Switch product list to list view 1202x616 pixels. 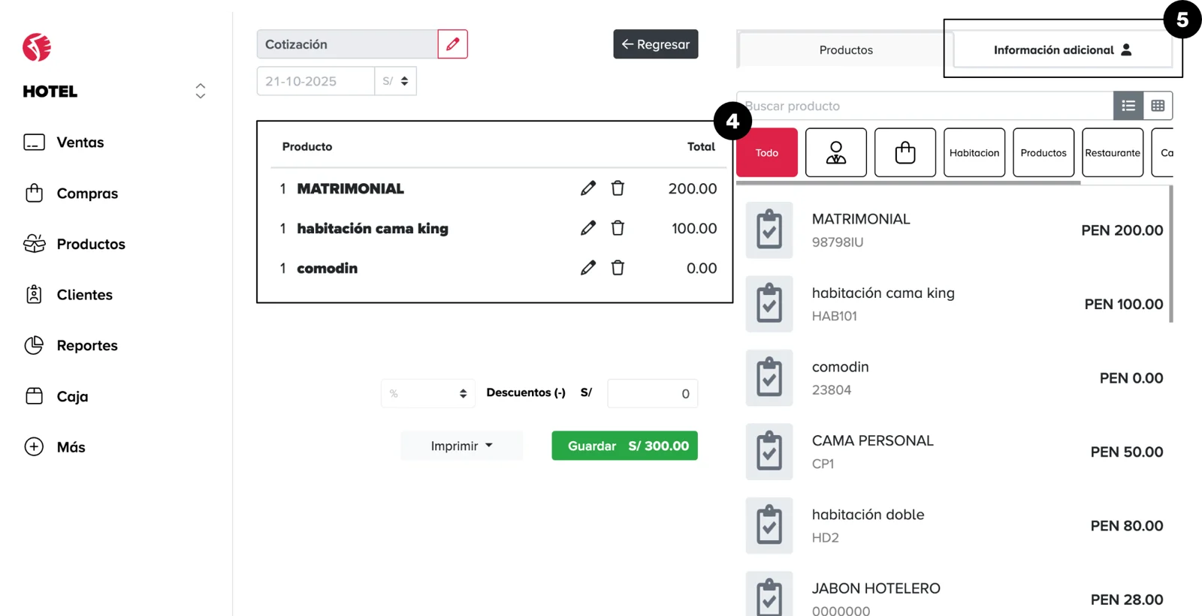pos(1128,106)
